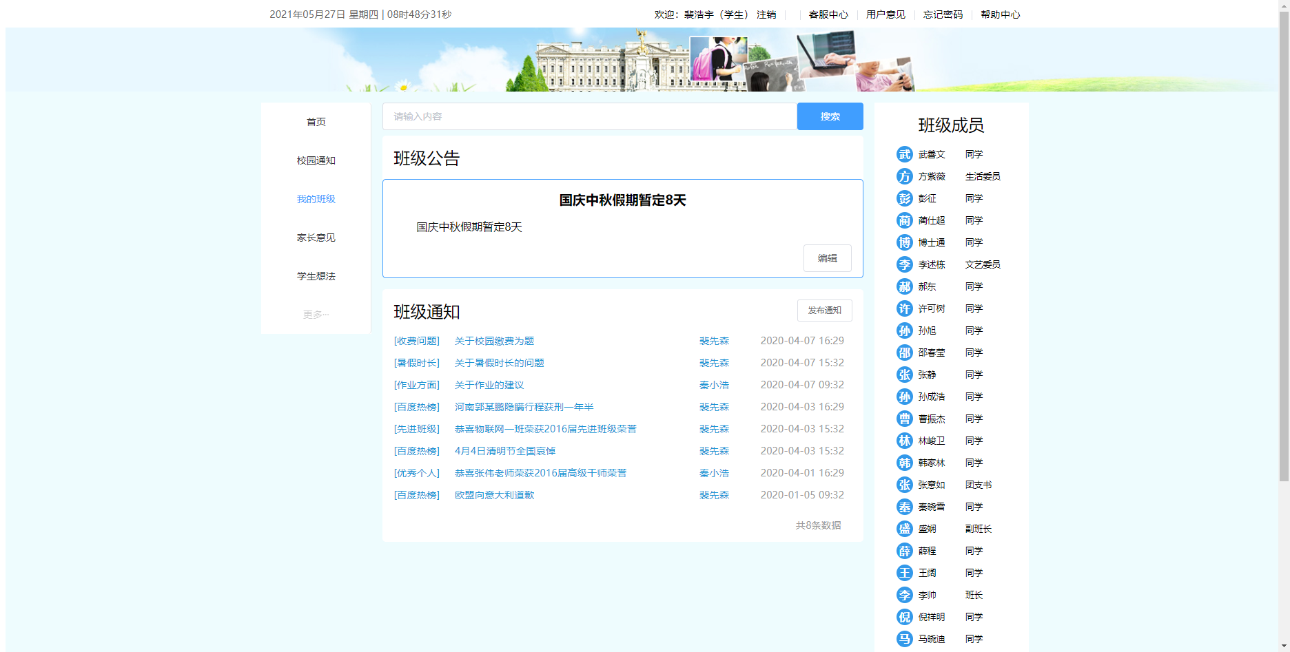Image resolution: width=1290 pixels, height=652 pixels.
Task: Click the avatar icon for 孙旭
Action: pos(904,330)
